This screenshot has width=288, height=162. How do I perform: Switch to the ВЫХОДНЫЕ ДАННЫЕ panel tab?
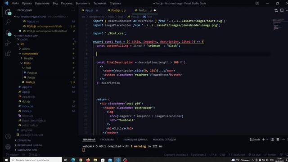click(136, 139)
